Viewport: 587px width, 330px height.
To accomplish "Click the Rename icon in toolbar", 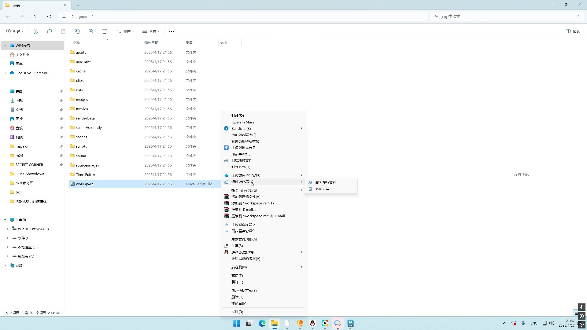I will click(77, 31).
